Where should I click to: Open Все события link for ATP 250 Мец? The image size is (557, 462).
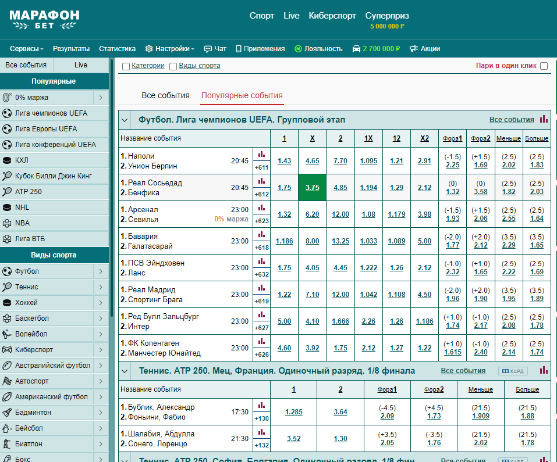tap(463, 371)
